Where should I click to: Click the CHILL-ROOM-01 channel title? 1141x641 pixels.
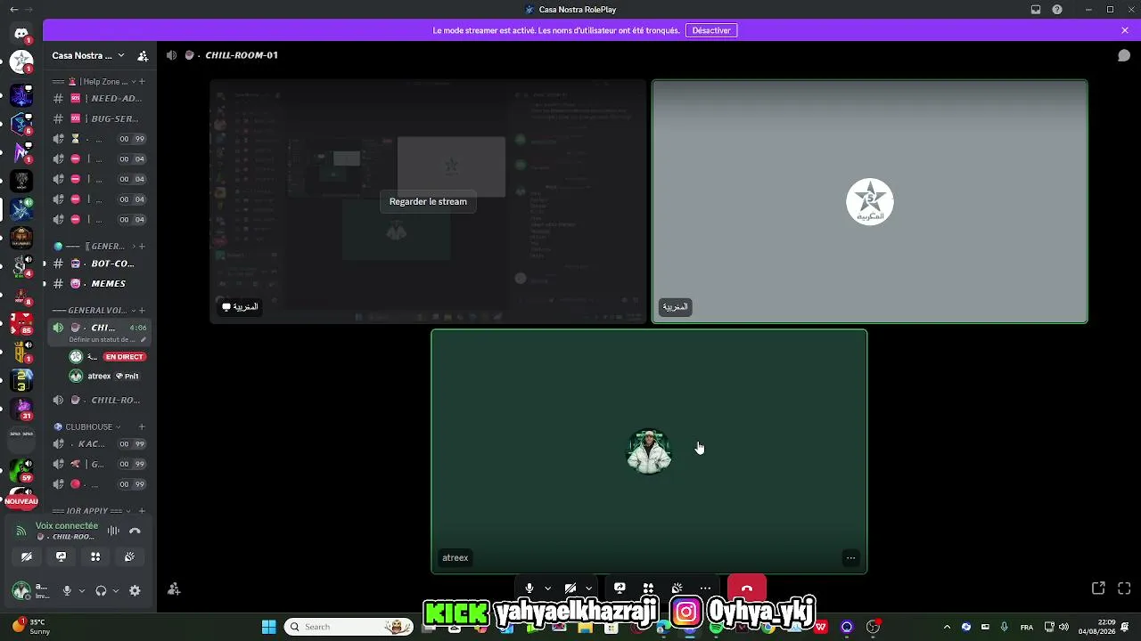click(x=242, y=55)
